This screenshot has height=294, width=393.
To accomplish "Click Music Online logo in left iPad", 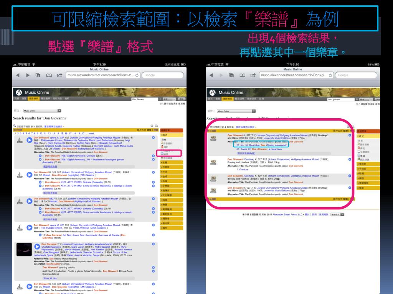I will pyautogui.click(x=33, y=93).
